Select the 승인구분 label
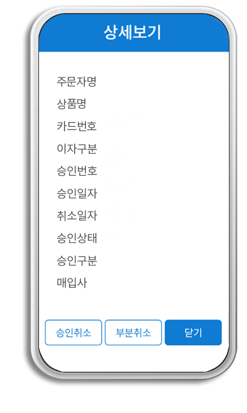 pyautogui.click(x=77, y=260)
